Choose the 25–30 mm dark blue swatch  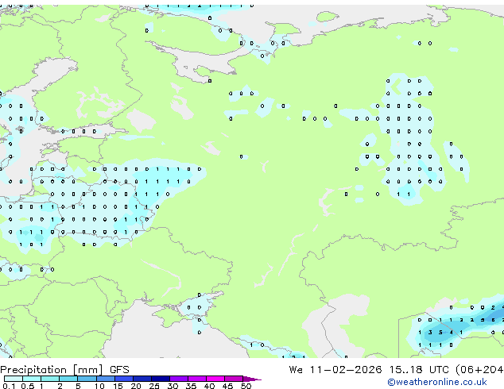click(160, 379)
